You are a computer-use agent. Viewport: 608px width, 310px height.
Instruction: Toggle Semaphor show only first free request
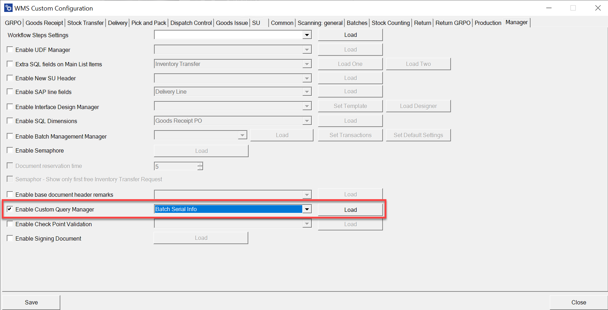(x=10, y=179)
